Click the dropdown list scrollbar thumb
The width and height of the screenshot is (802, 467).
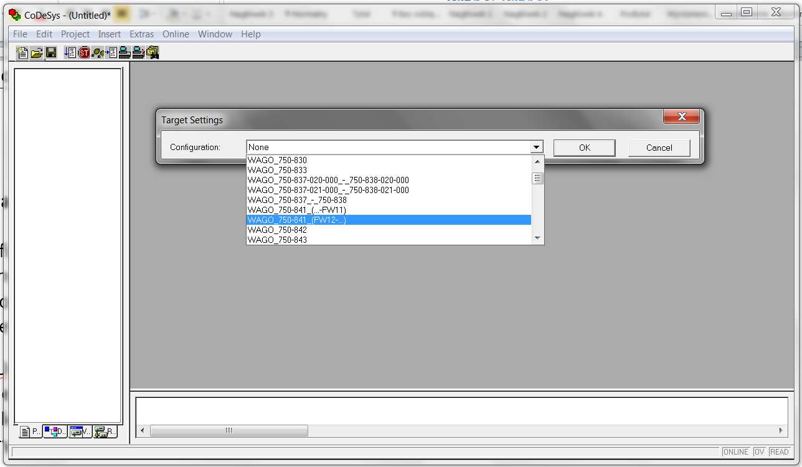click(x=537, y=178)
